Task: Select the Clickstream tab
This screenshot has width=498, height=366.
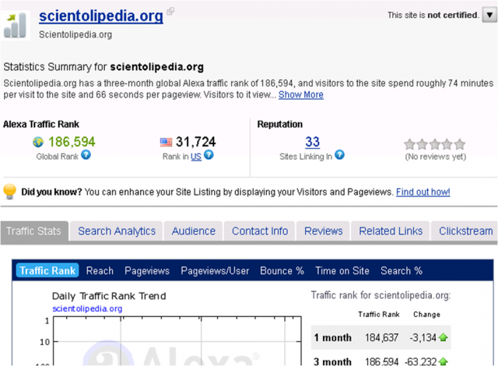Action: 465,231
